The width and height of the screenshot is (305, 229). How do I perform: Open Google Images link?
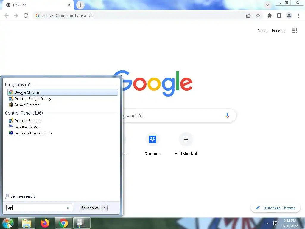[278, 31]
